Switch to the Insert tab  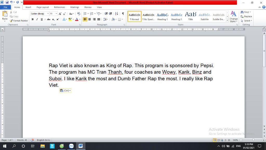coord(28,7)
